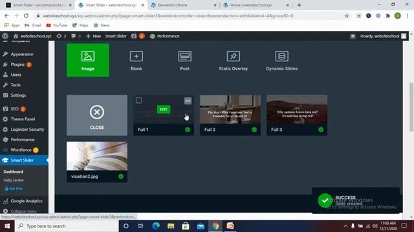Image resolution: width=414 pixels, height=232 pixels.
Task: Toggle published status of Full 1
Action: (188, 130)
